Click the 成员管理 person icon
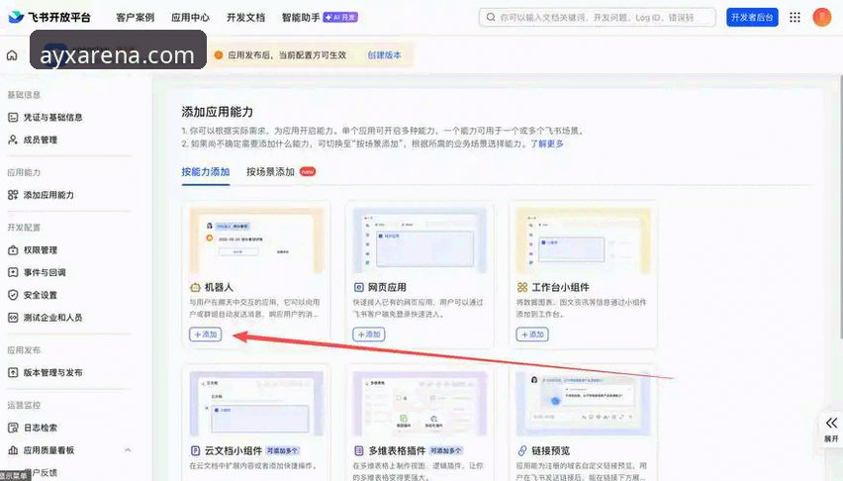843x481 pixels. (13, 140)
